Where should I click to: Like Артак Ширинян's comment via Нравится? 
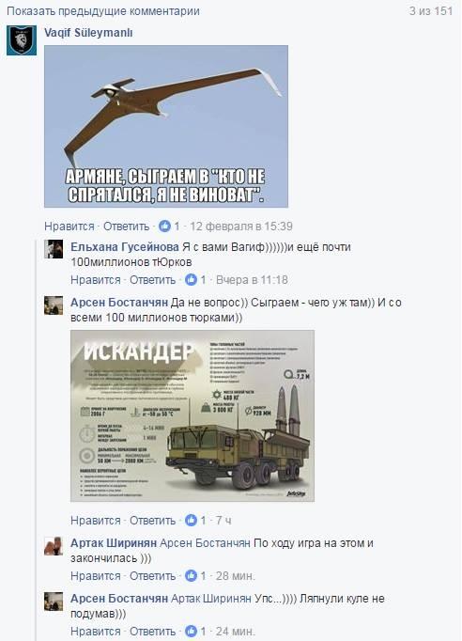pos(96,575)
